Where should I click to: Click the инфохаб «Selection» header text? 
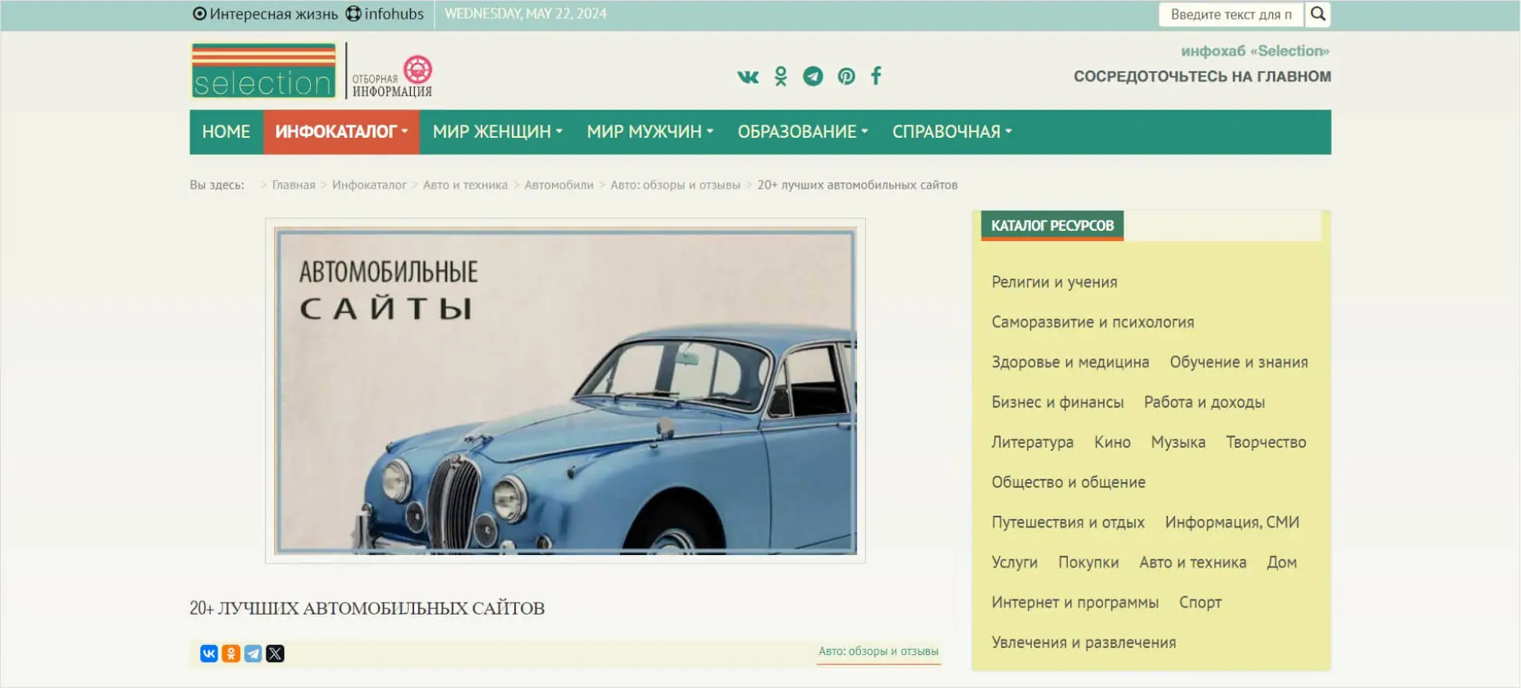click(1255, 51)
